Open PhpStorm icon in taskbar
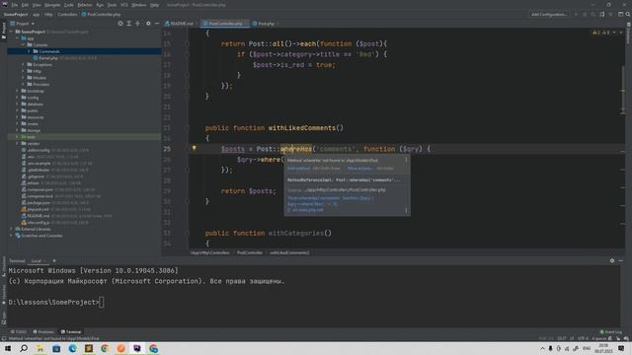The width and height of the screenshot is (632, 355). [x=137, y=348]
